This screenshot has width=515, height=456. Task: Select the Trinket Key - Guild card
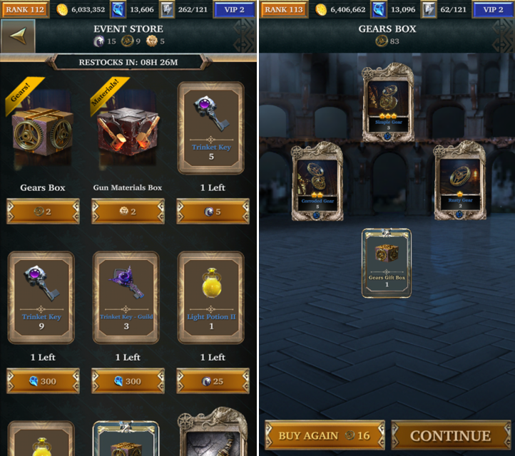[126, 298]
